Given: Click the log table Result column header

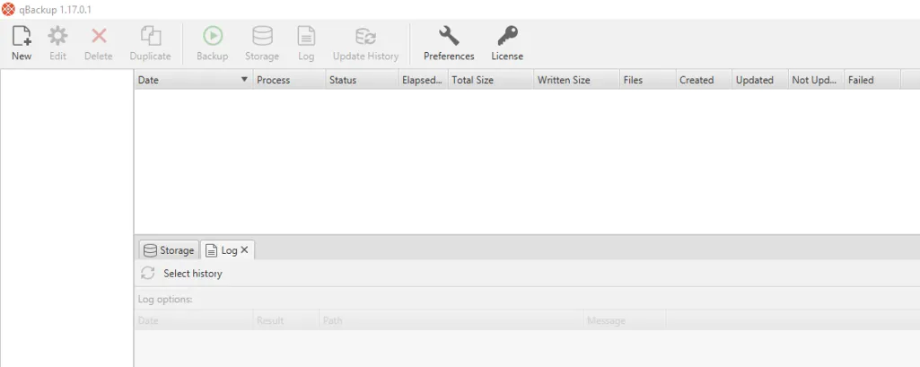Looking at the screenshot, I should [x=286, y=320].
